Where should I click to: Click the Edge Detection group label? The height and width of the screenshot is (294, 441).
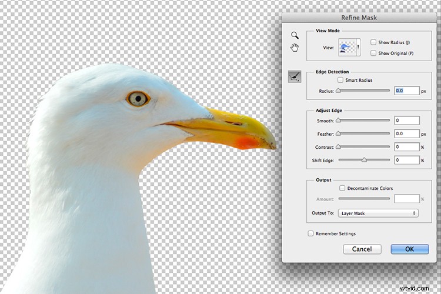[332, 72]
